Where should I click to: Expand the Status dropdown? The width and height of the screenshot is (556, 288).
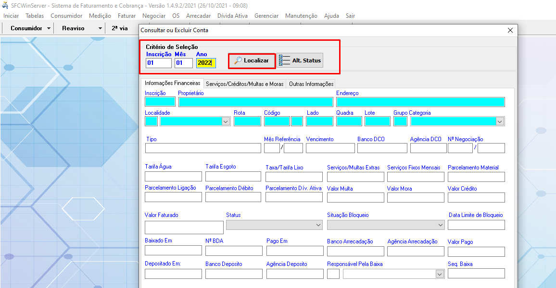point(318,225)
